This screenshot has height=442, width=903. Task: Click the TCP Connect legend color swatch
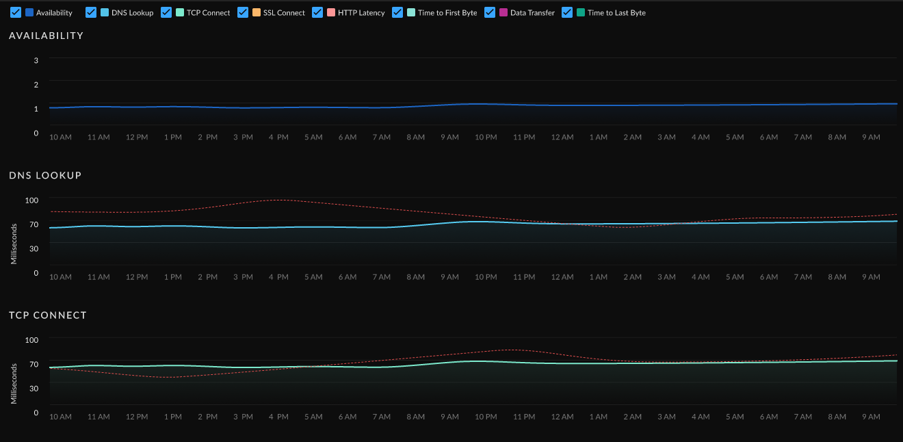[x=180, y=12]
